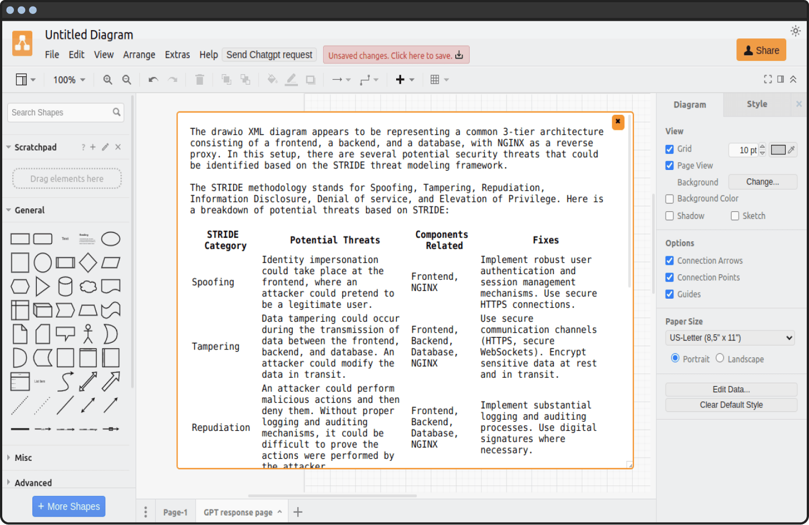Click the grid color swatch
This screenshot has width=809, height=525.
pyautogui.click(x=778, y=149)
